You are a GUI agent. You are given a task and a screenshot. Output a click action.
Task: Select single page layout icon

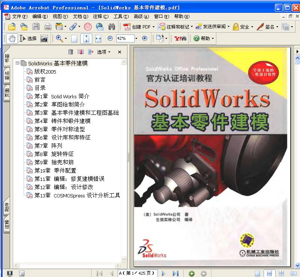tap(258, 273)
